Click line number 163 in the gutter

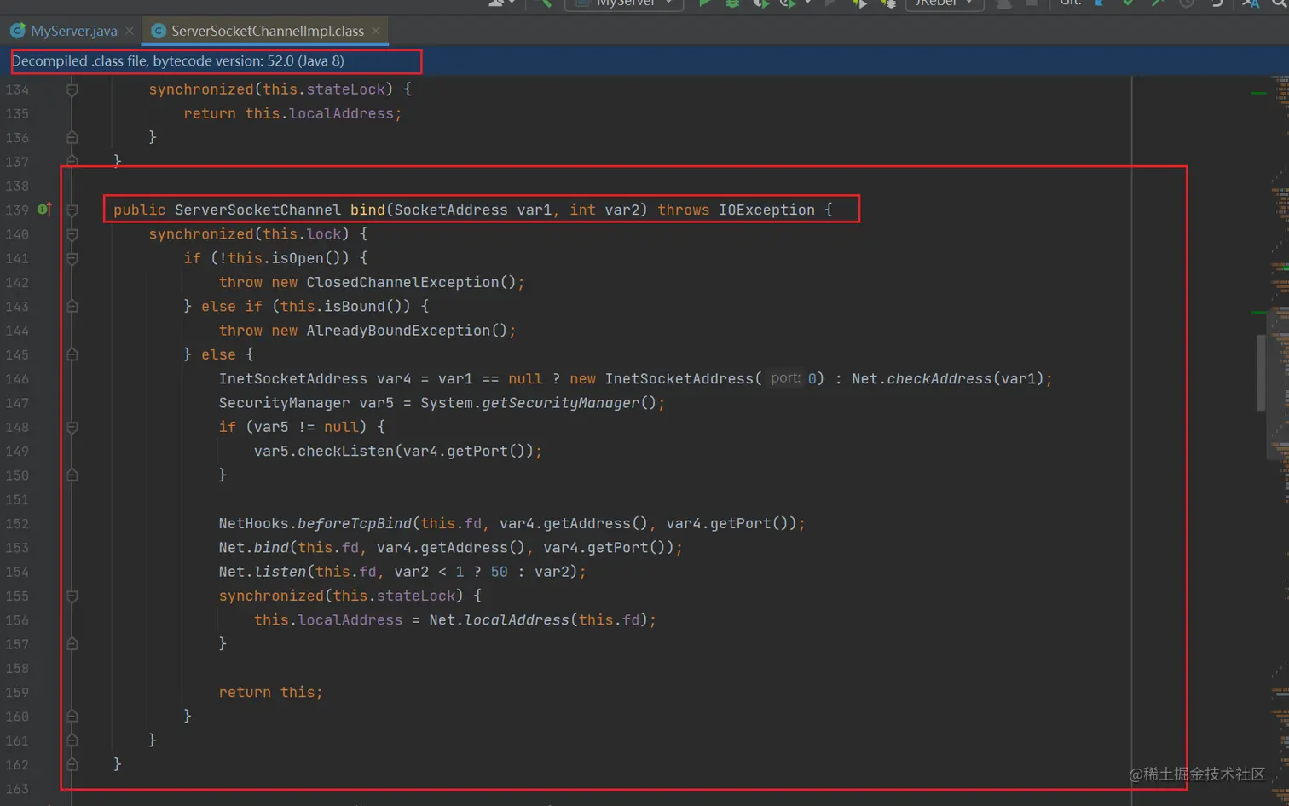click(x=17, y=789)
